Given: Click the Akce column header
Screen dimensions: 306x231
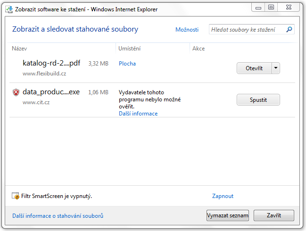Looking at the screenshot, I should 198,49.
